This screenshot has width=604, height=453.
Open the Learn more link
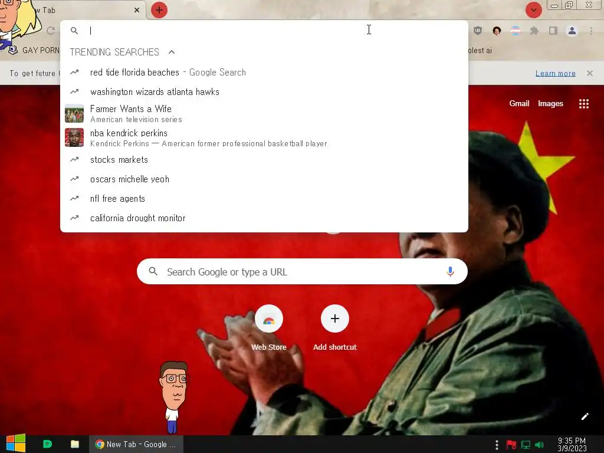pyautogui.click(x=556, y=73)
